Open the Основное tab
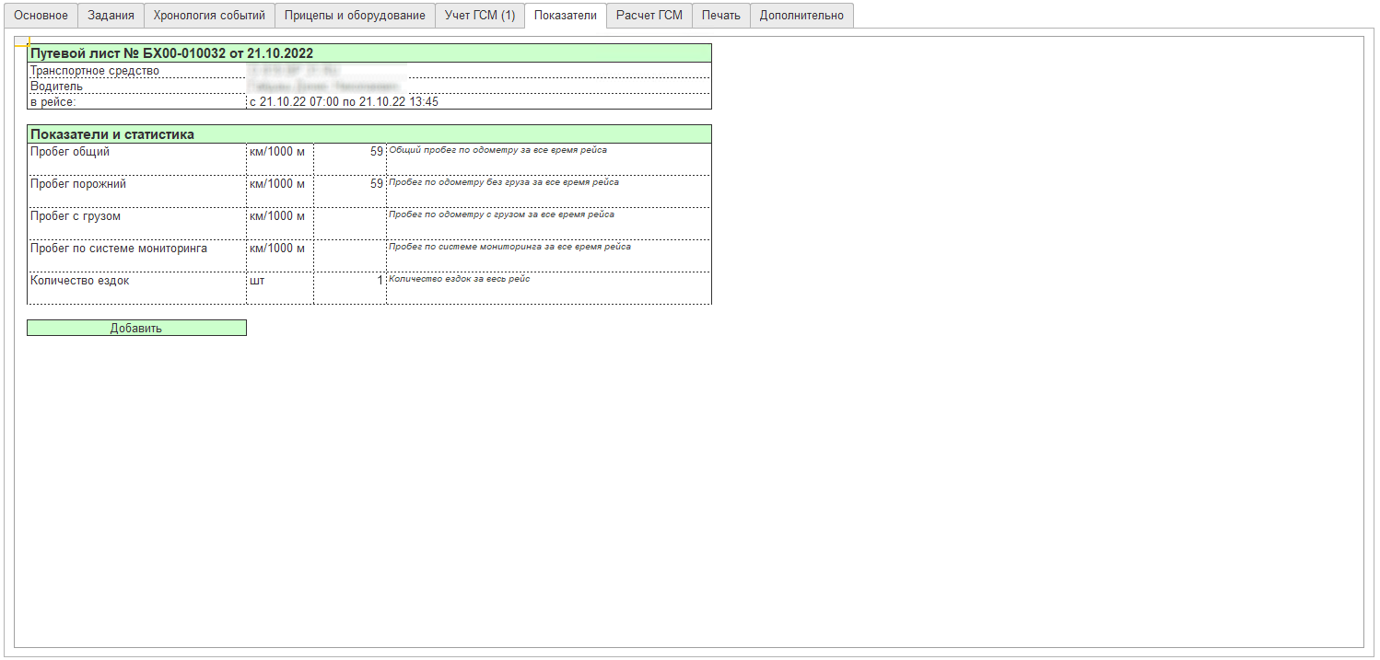 tap(41, 16)
